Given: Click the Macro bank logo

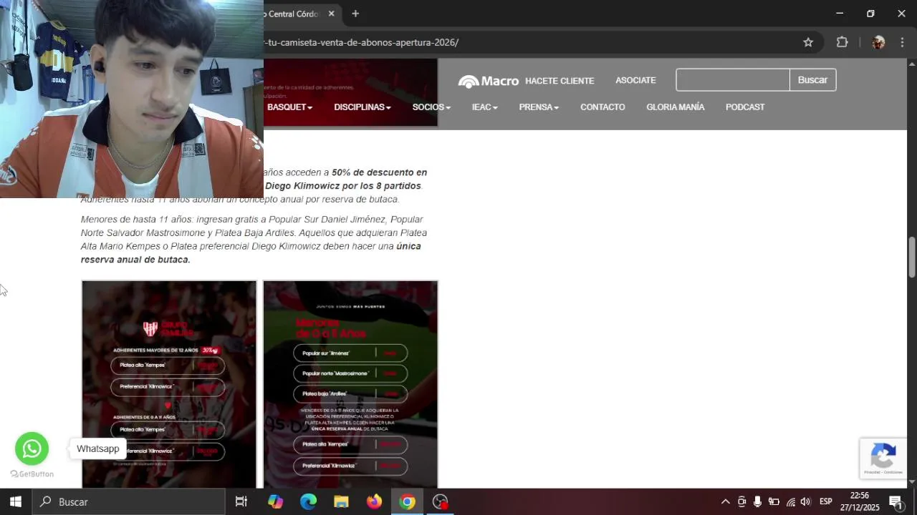Looking at the screenshot, I should (489, 81).
